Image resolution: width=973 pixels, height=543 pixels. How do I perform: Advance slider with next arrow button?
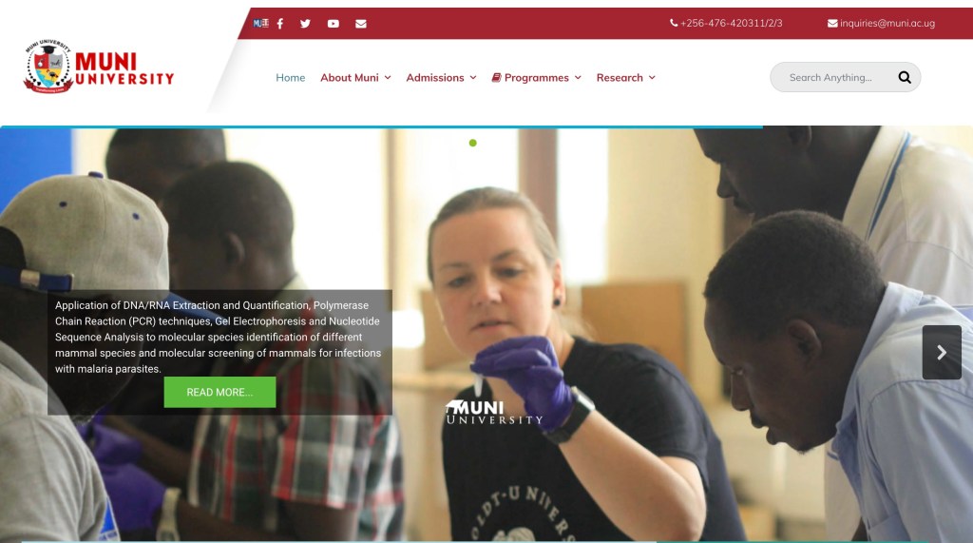942,352
